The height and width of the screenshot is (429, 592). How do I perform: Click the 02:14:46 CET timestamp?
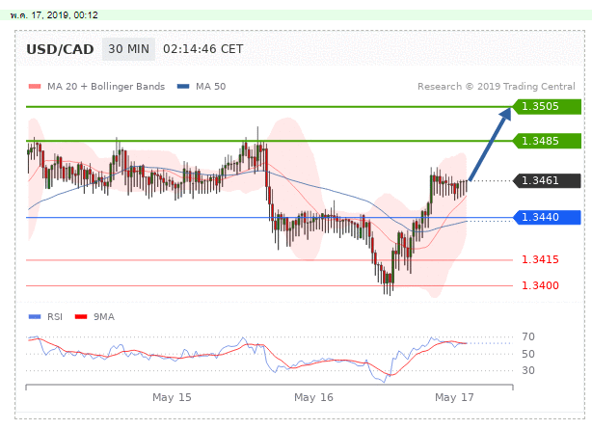[203, 49]
